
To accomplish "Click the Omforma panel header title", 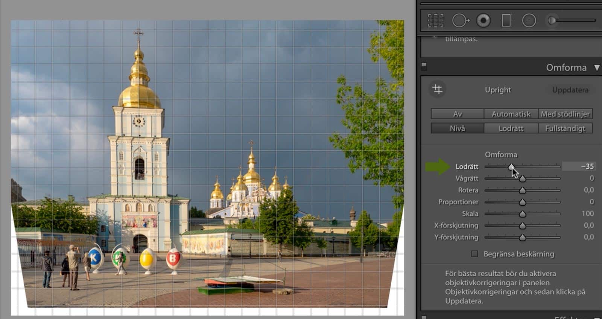I will [x=566, y=68].
